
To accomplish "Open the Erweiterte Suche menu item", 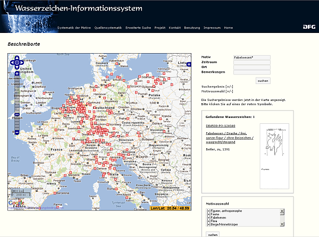I will tap(138, 28).
